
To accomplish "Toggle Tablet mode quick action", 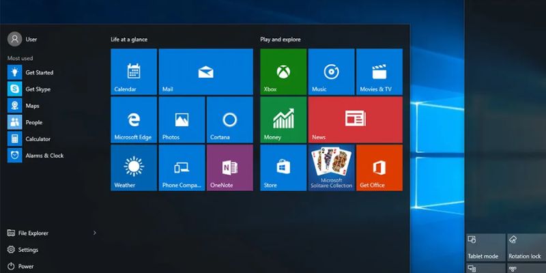I will pos(485,247).
